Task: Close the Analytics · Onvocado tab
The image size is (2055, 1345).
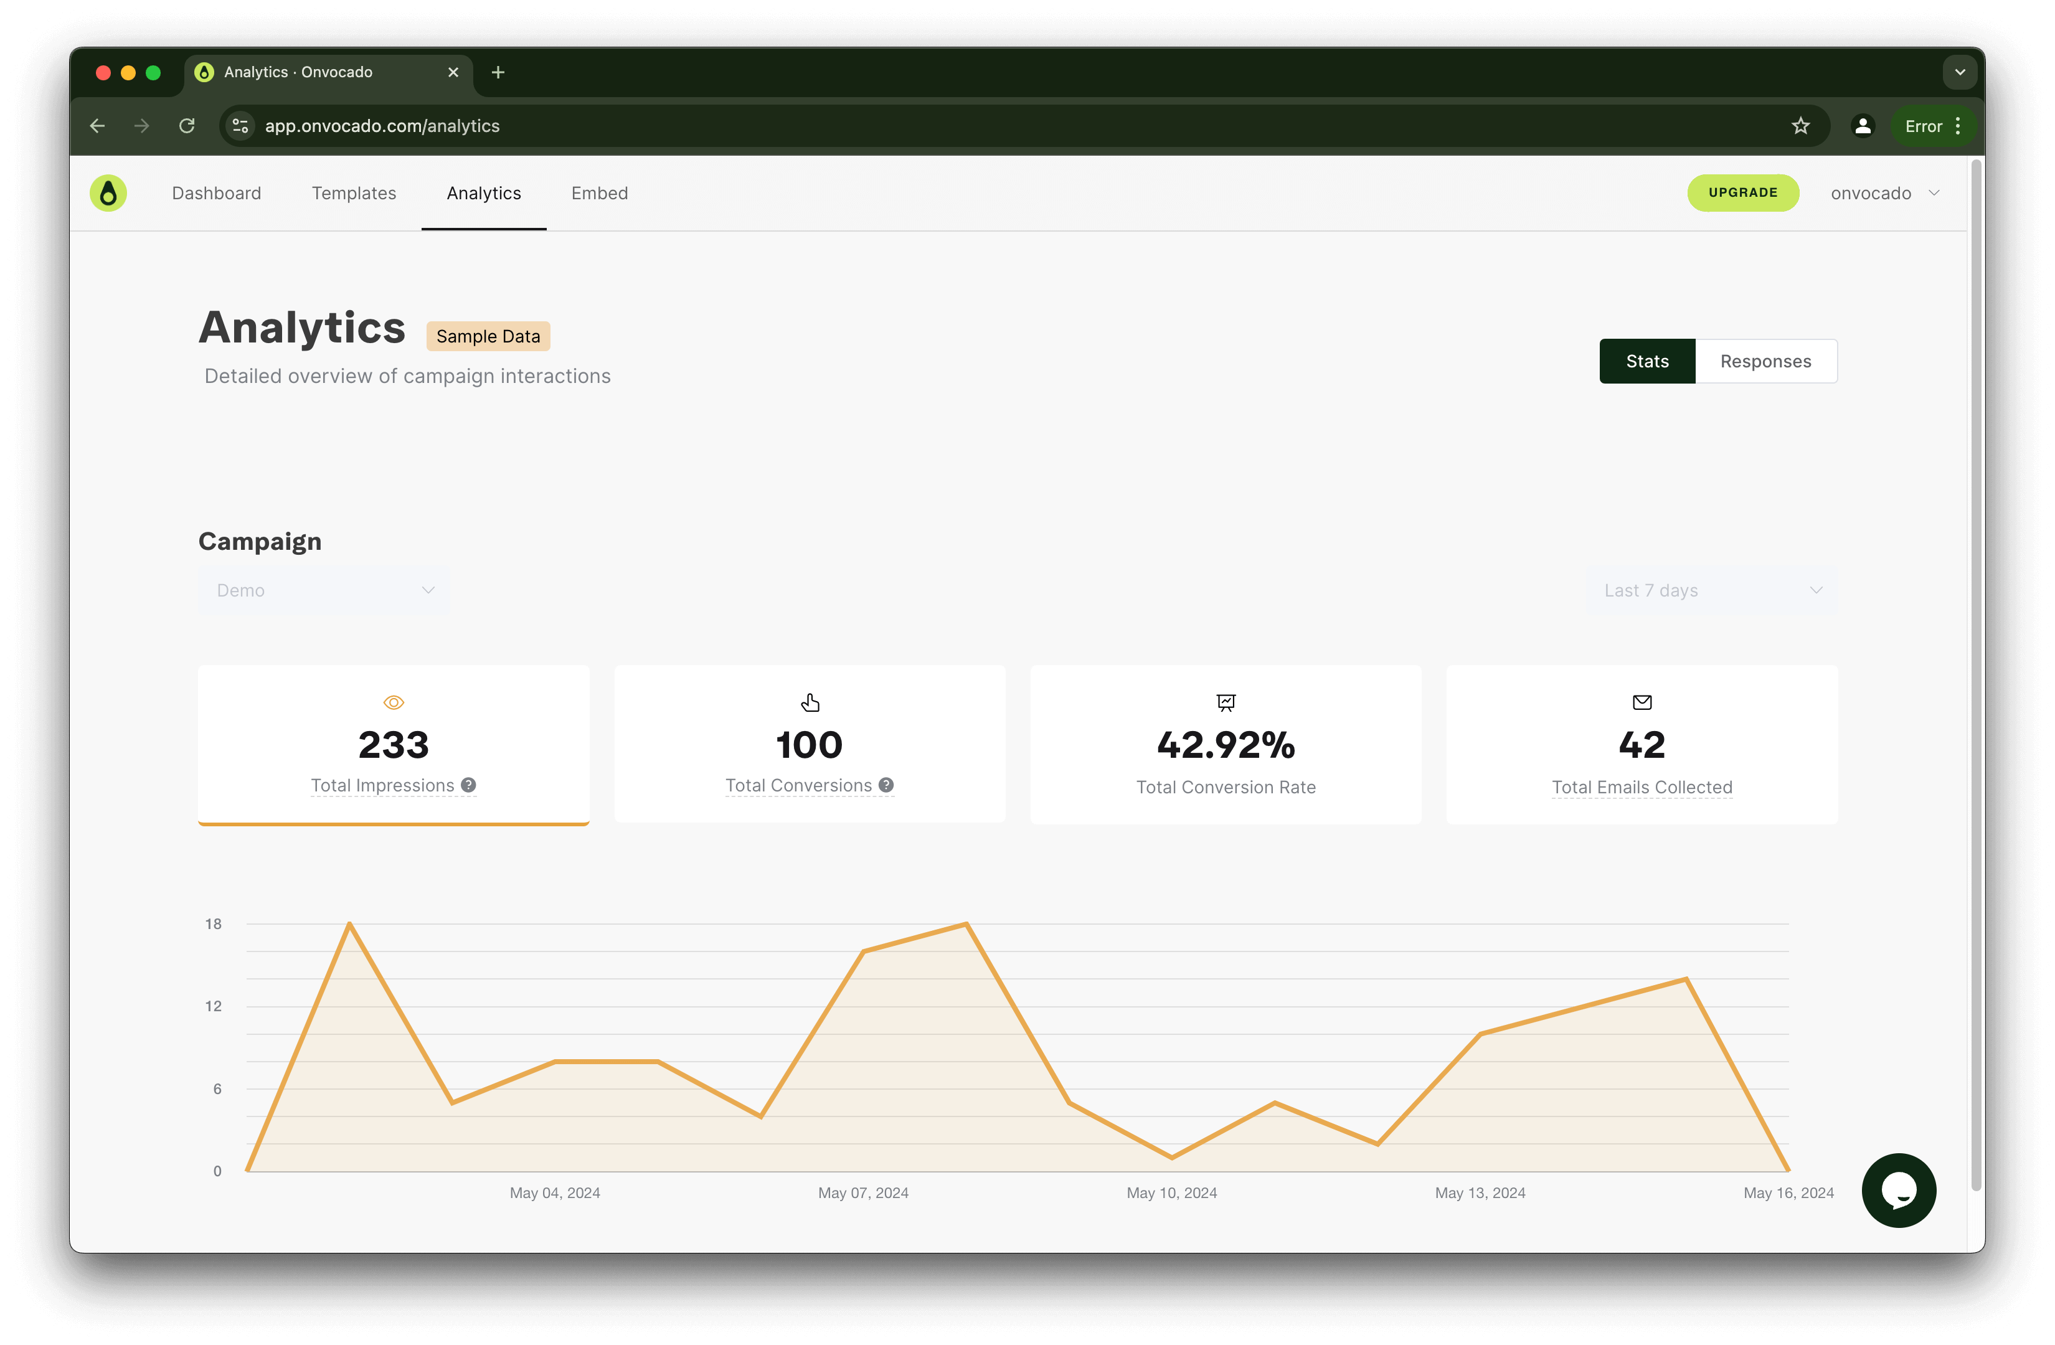Action: (x=453, y=72)
